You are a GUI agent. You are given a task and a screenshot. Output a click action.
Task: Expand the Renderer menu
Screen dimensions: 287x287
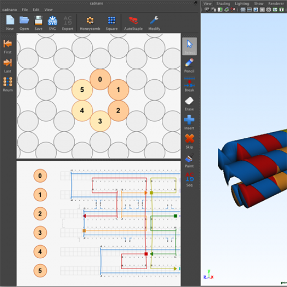[x=276, y=4]
